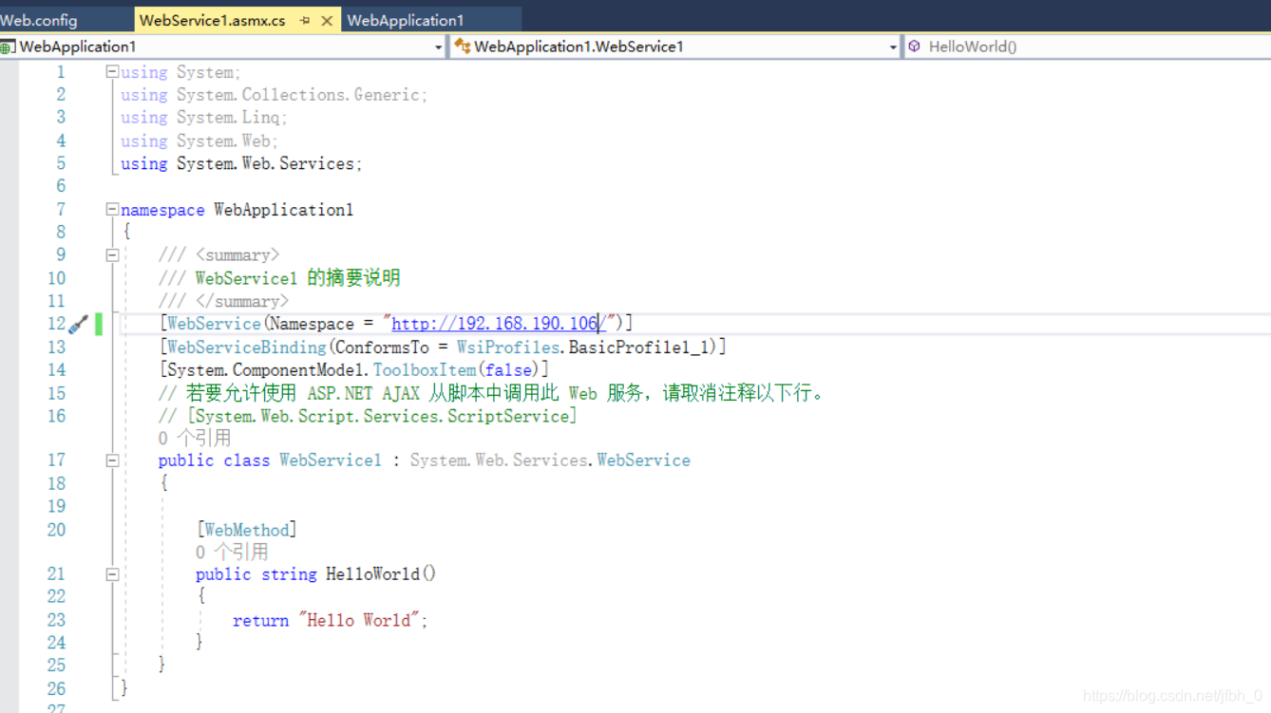The width and height of the screenshot is (1271, 713).
Task: Switch to the Web.config tab
Action: click(x=40, y=20)
